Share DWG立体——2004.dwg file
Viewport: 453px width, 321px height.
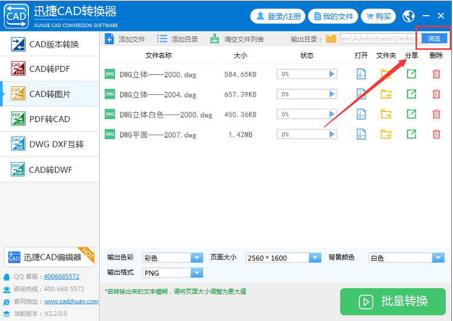pos(411,94)
